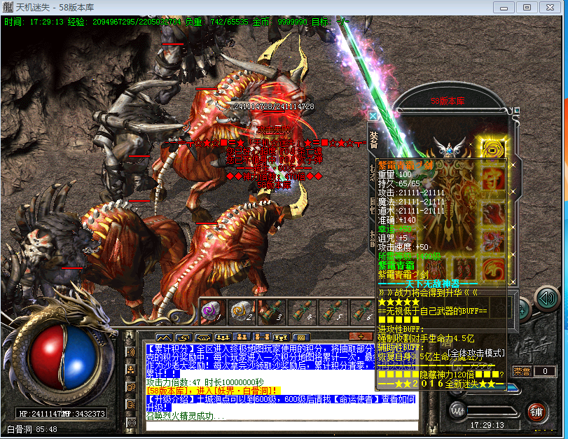Viewport: 568px width, 439px height.
Task: Select the fiery swirl dragon equipment slot
Action: click(x=493, y=270)
